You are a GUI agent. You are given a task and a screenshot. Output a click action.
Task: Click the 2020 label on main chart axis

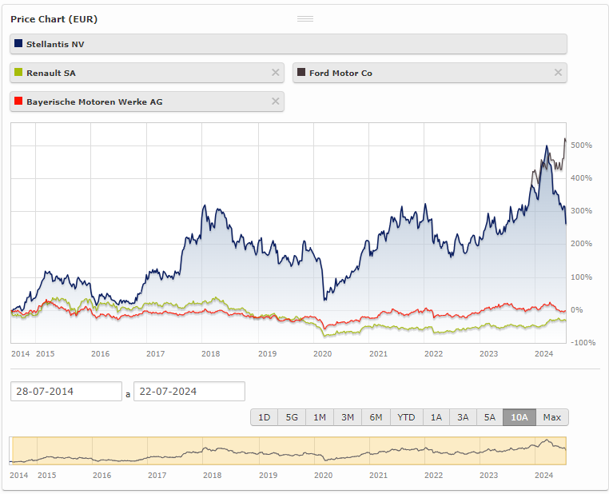click(x=322, y=354)
